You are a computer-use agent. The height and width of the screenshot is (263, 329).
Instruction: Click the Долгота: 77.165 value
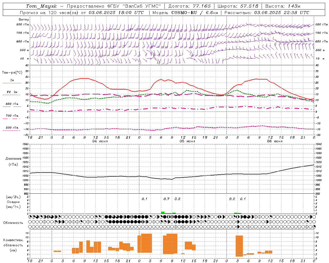(189, 6)
